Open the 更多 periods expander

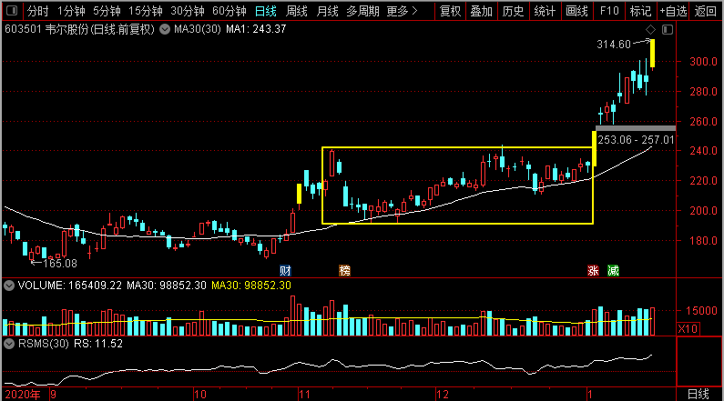[x=402, y=12]
